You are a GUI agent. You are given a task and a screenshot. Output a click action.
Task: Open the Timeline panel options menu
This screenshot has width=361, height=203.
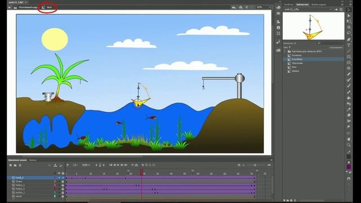[x=271, y=160]
